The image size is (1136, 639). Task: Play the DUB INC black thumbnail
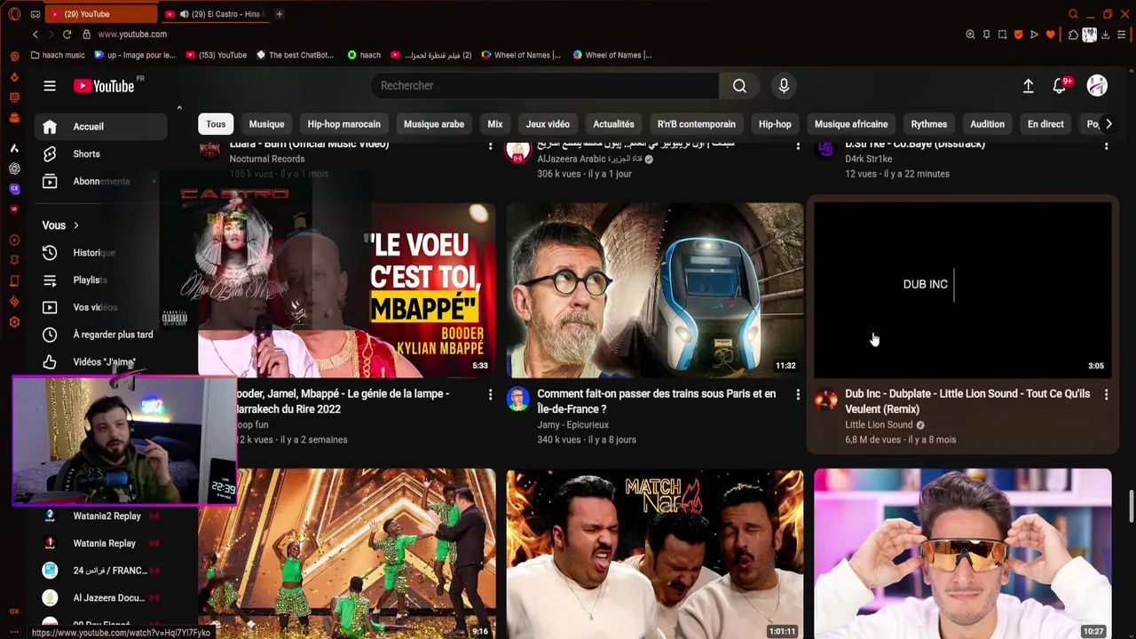click(x=962, y=290)
